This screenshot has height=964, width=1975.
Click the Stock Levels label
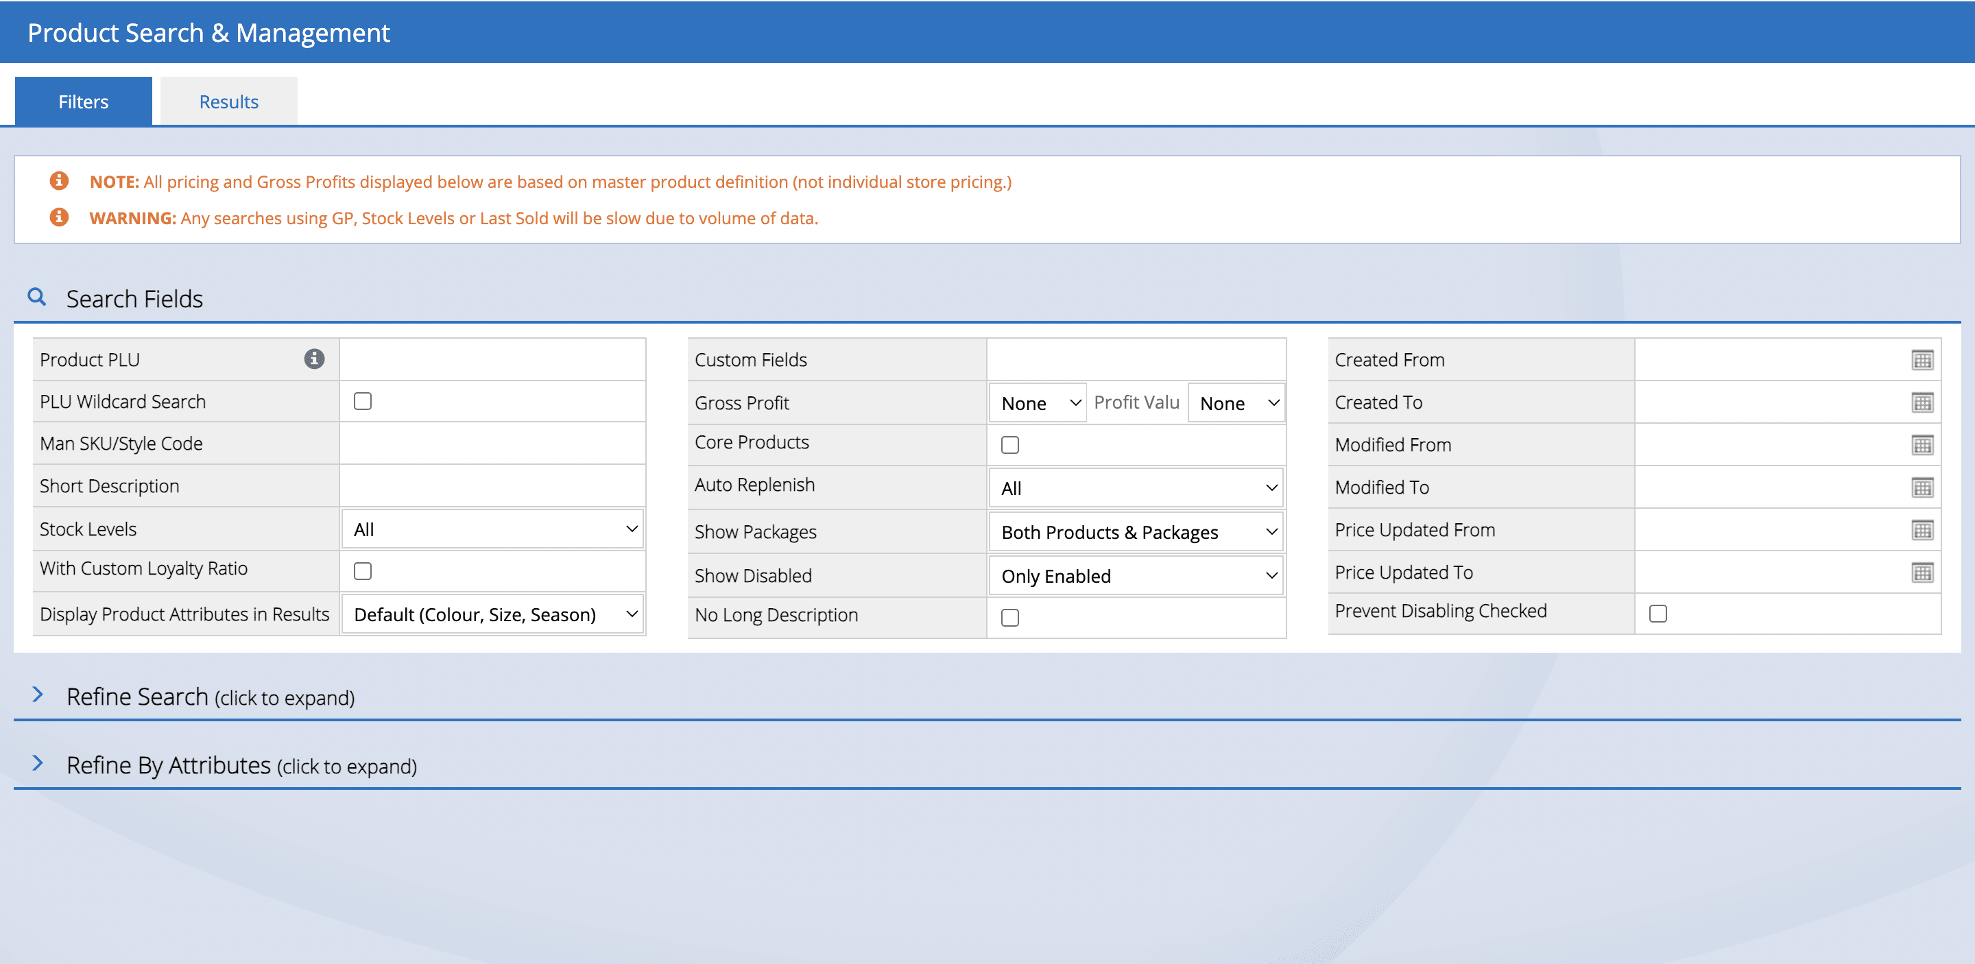coord(88,529)
